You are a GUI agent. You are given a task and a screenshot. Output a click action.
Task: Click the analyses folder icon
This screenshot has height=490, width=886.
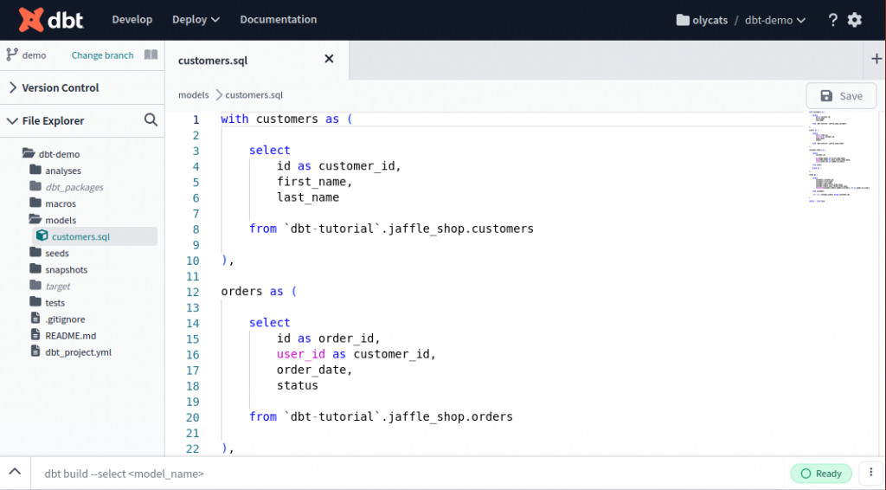pos(35,170)
